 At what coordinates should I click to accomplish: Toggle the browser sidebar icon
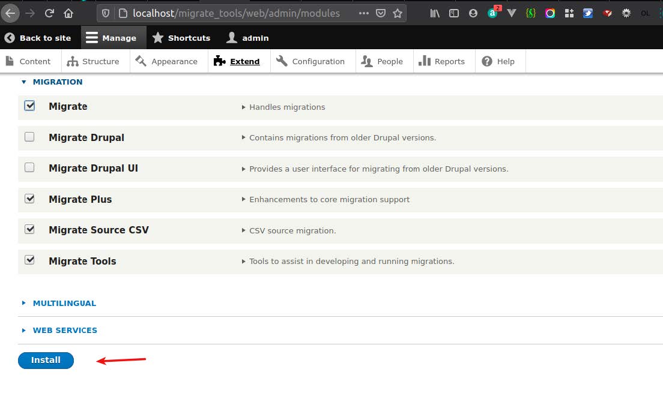point(453,14)
